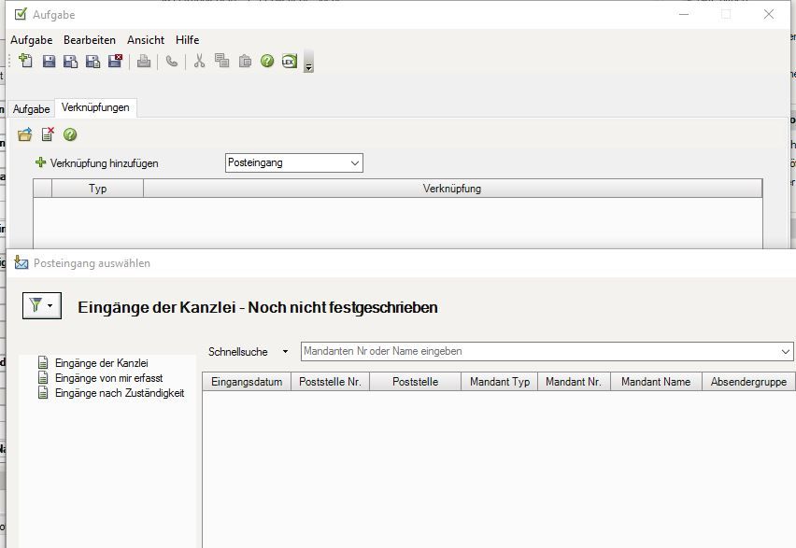Click the new task icon in toolbar

pyautogui.click(x=25, y=62)
